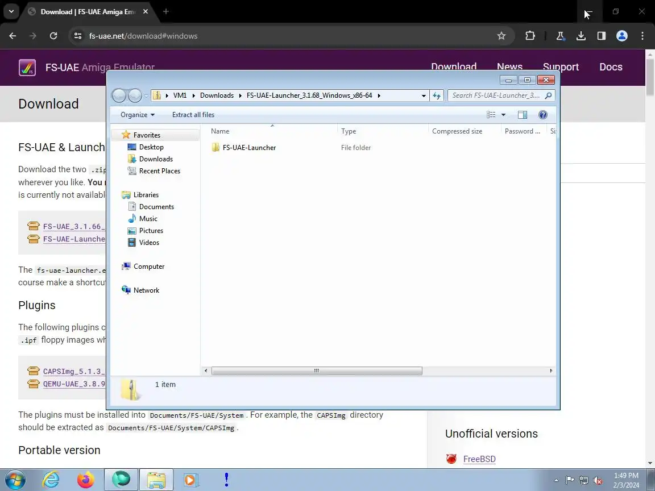
Task: Click Extract all files
Action: [193, 115]
